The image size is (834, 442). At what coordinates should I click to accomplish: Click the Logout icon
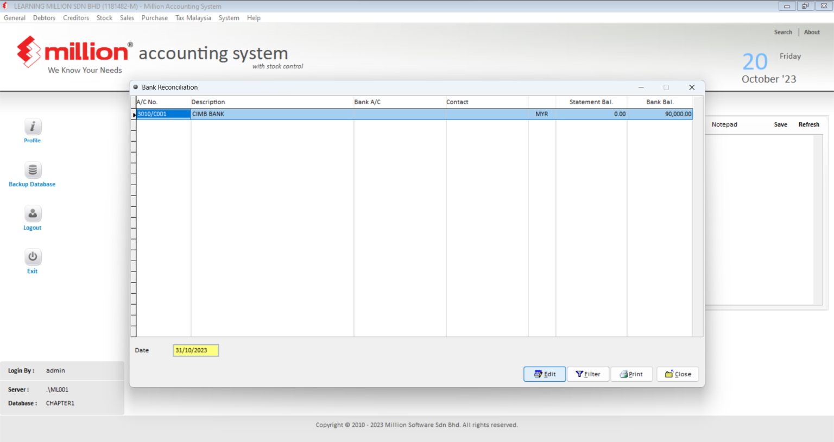pos(33,214)
